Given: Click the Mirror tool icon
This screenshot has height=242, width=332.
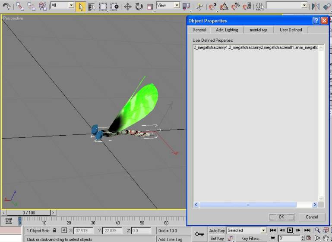Looking at the screenshot, I should 316,6.
